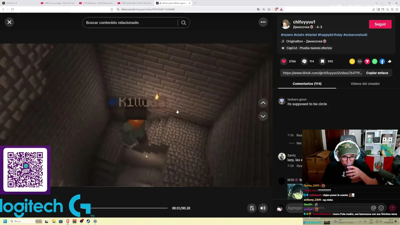This screenshot has height=225, width=400.
Task: Open the three-dot more options menu
Action: (x=263, y=22)
